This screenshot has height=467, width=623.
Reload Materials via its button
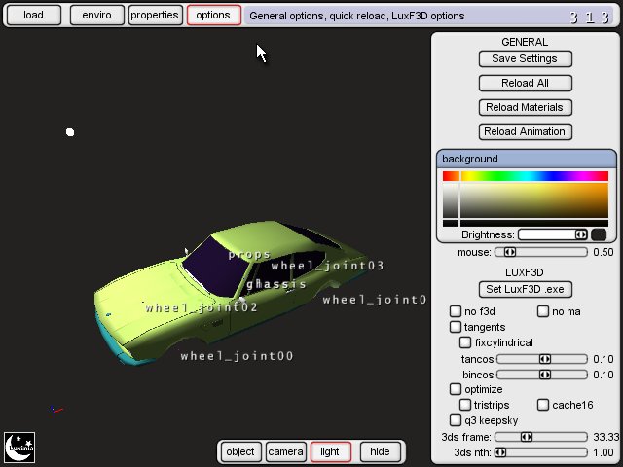[x=525, y=107]
